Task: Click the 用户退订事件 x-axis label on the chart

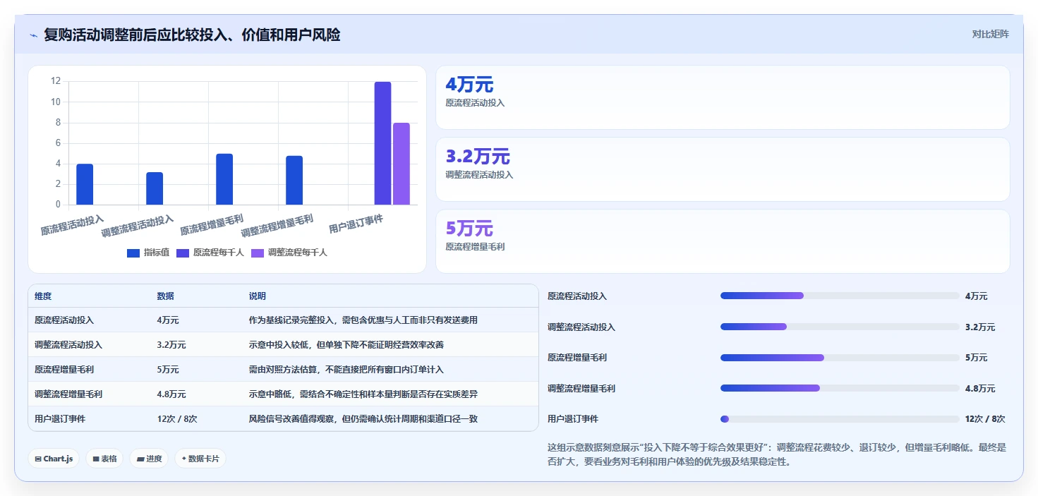Action: click(356, 225)
